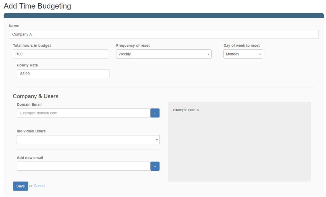
Task: Focus the Add new email field
Action: pyautogui.click(x=84, y=166)
